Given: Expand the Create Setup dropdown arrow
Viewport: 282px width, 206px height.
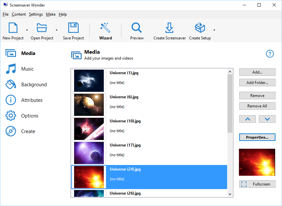Looking at the screenshot, I should [x=214, y=30].
